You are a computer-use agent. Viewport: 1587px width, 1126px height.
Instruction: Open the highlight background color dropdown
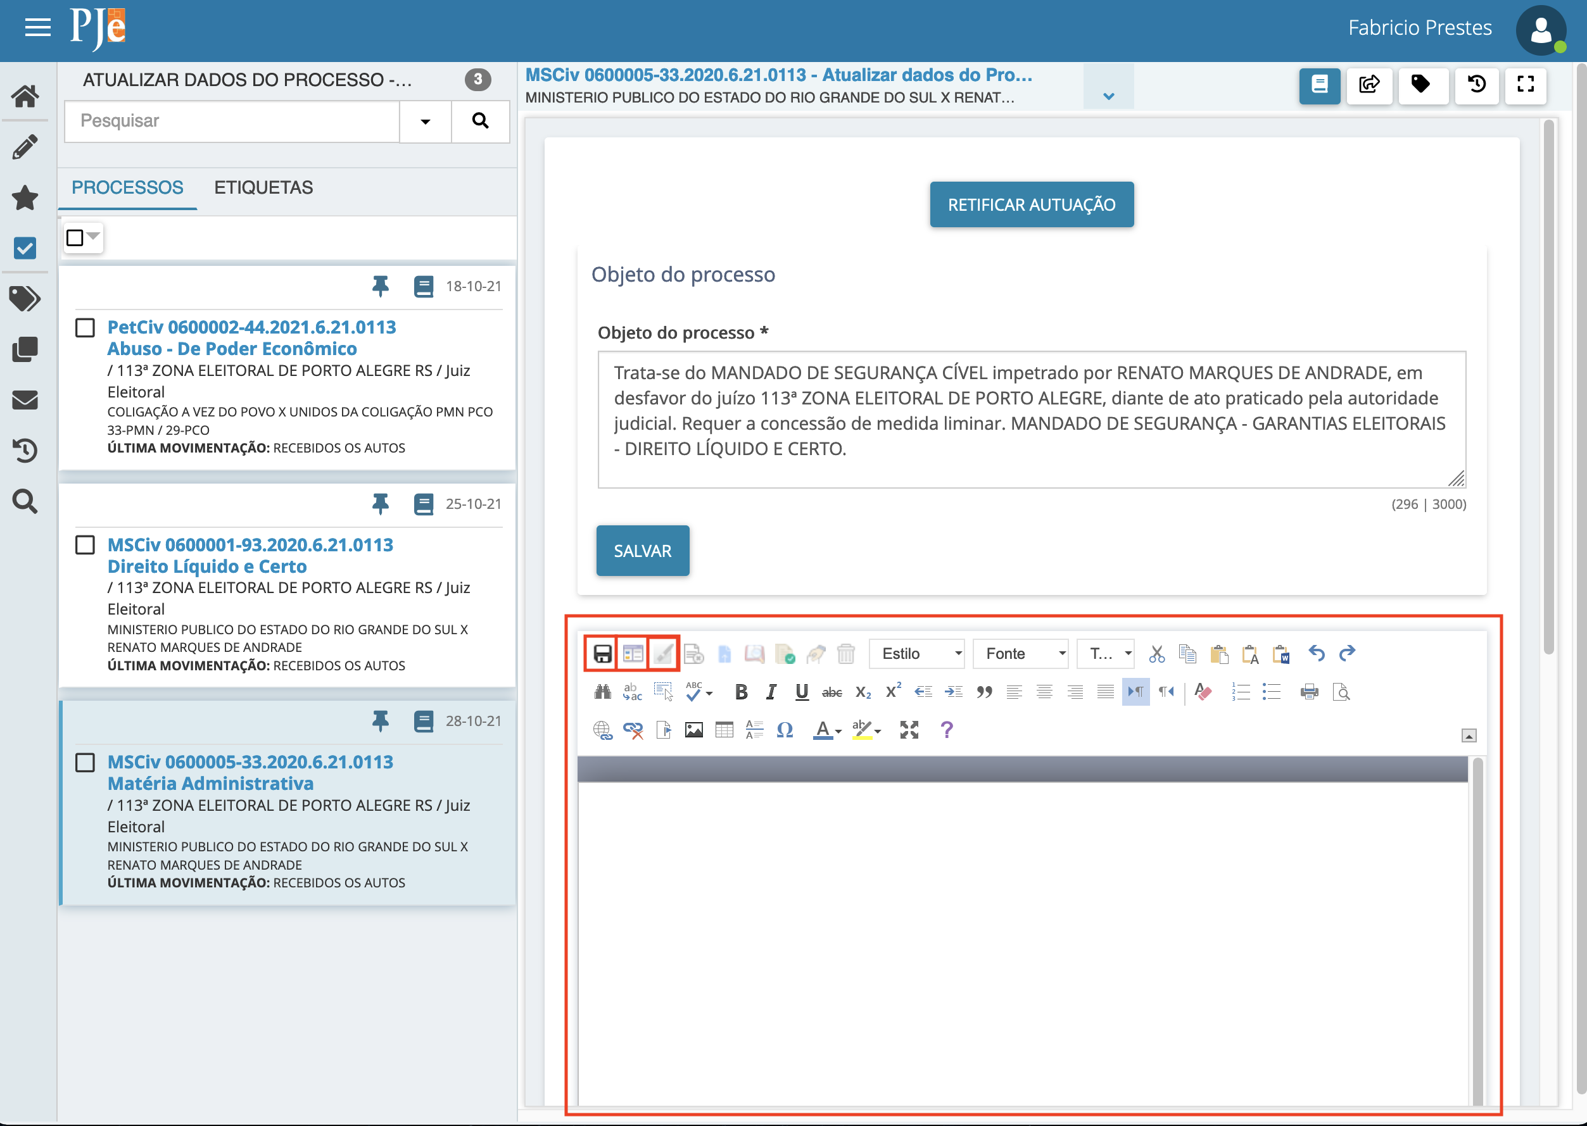point(867,730)
